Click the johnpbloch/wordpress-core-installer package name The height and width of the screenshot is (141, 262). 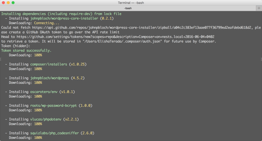(64, 18)
